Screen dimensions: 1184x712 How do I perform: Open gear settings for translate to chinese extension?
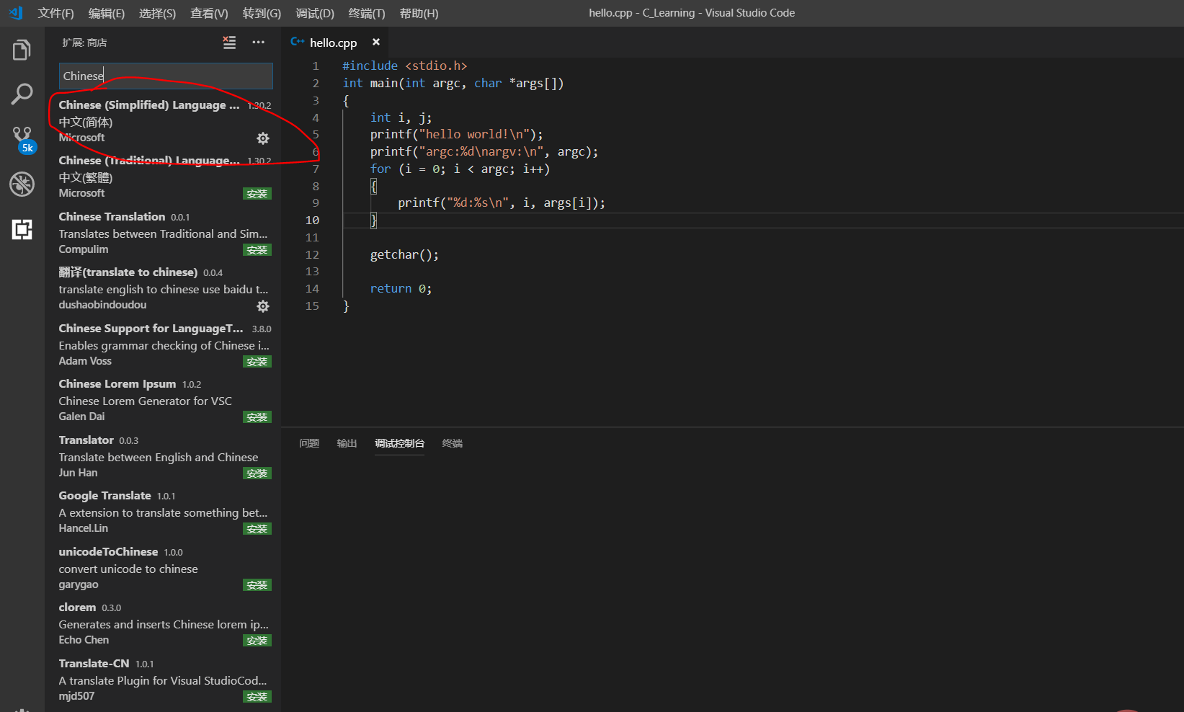263,306
